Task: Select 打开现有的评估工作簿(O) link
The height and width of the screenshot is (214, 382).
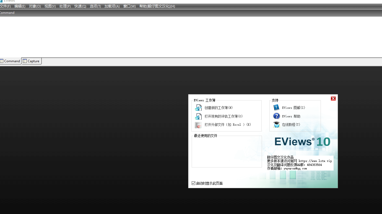Action: pos(224,116)
